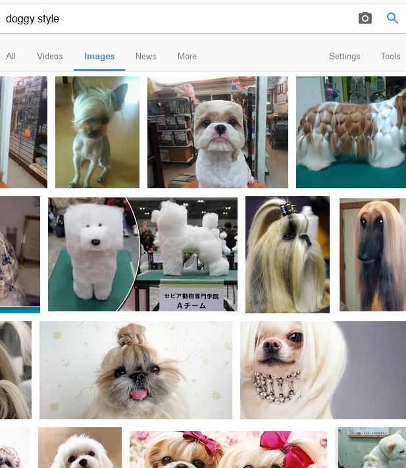This screenshot has height=468, width=406.
Task: Go to the News tab
Action: point(146,56)
